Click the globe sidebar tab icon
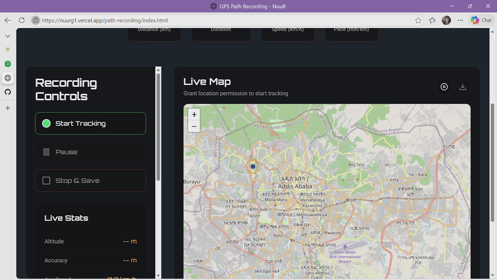Screen dimensions: 497x280 click(x=8, y=78)
